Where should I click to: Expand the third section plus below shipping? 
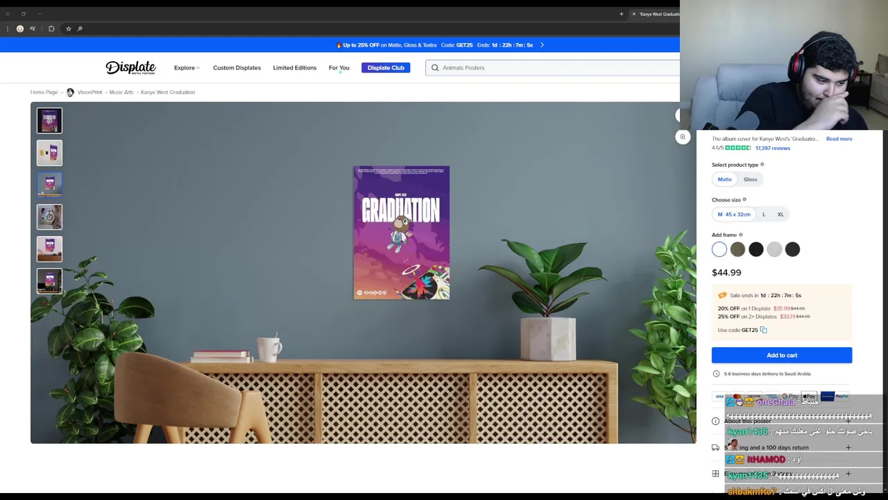[x=848, y=474]
